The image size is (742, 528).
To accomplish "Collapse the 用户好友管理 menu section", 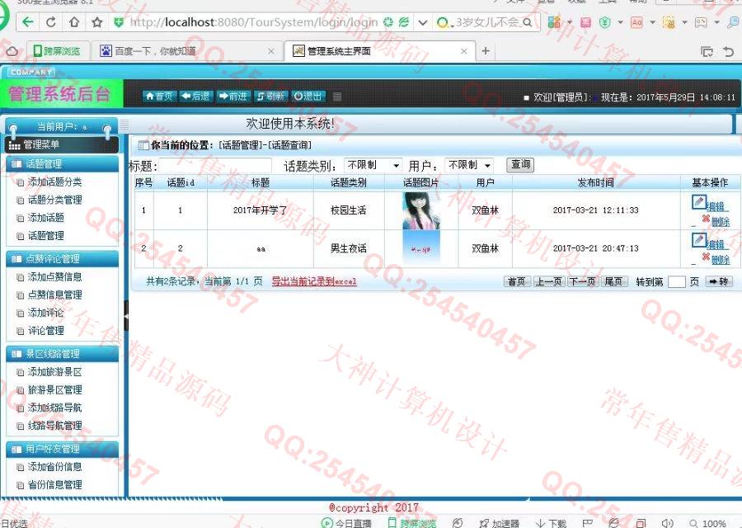I will (63, 449).
